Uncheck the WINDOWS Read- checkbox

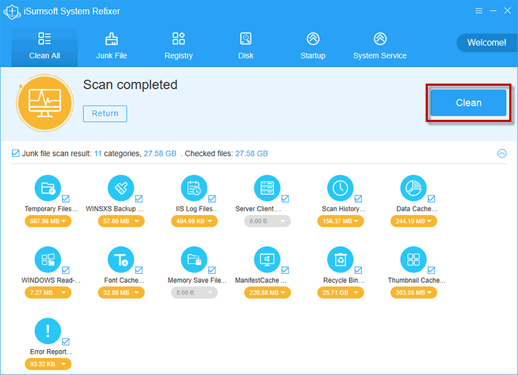point(66,270)
